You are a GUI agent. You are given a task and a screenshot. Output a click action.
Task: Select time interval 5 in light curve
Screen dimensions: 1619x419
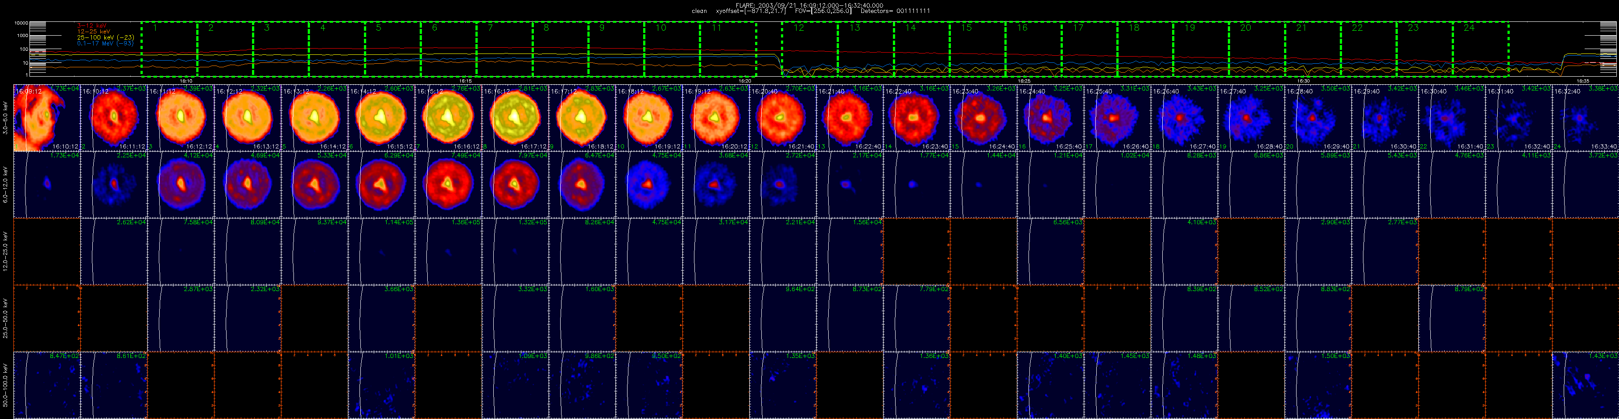tap(393, 49)
